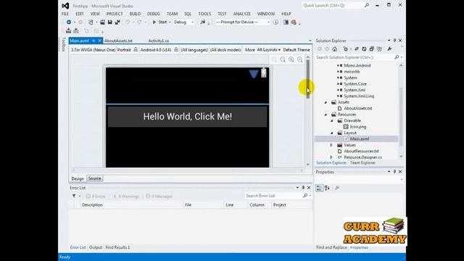The width and height of the screenshot is (464, 261).
Task: Click the wrench Properties icon in Solution Explorer
Action: pyautogui.click(x=389, y=49)
